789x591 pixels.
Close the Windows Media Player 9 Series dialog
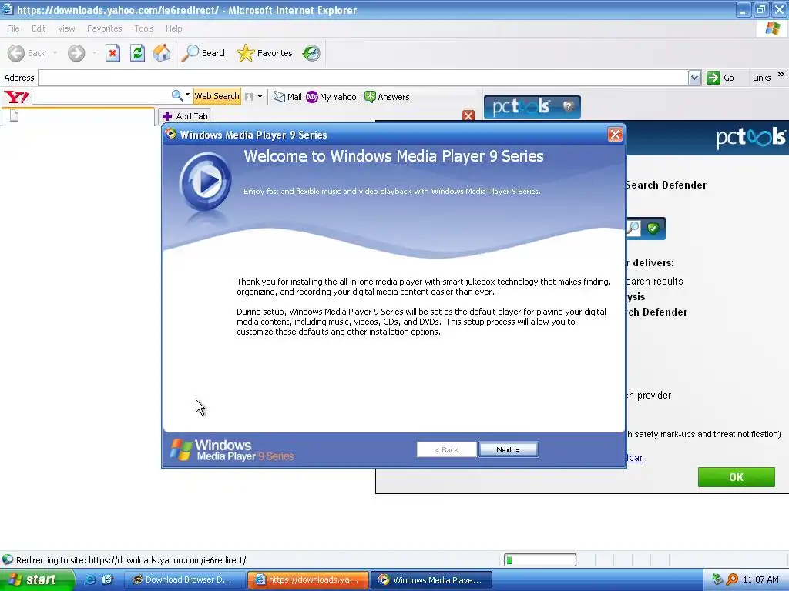615,134
